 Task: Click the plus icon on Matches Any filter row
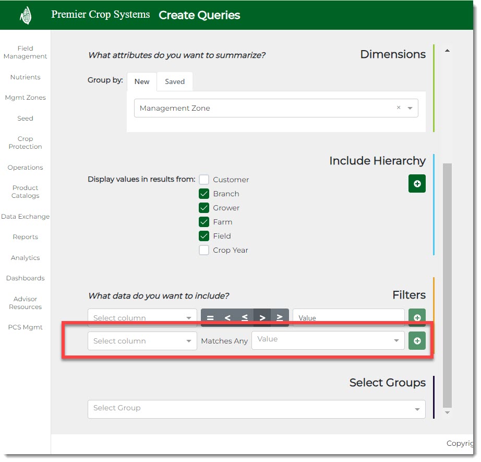(417, 341)
